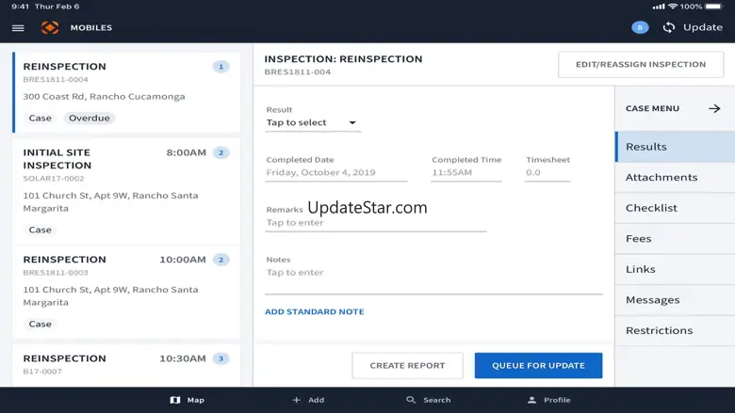This screenshot has width=735, height=413.
Task: Switch to the Attachments menu item
Action: point(661,177)
